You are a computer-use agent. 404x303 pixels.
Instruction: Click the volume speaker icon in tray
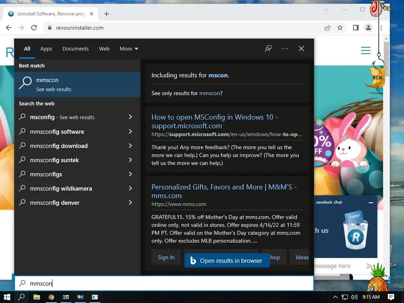tap(354, 297)
